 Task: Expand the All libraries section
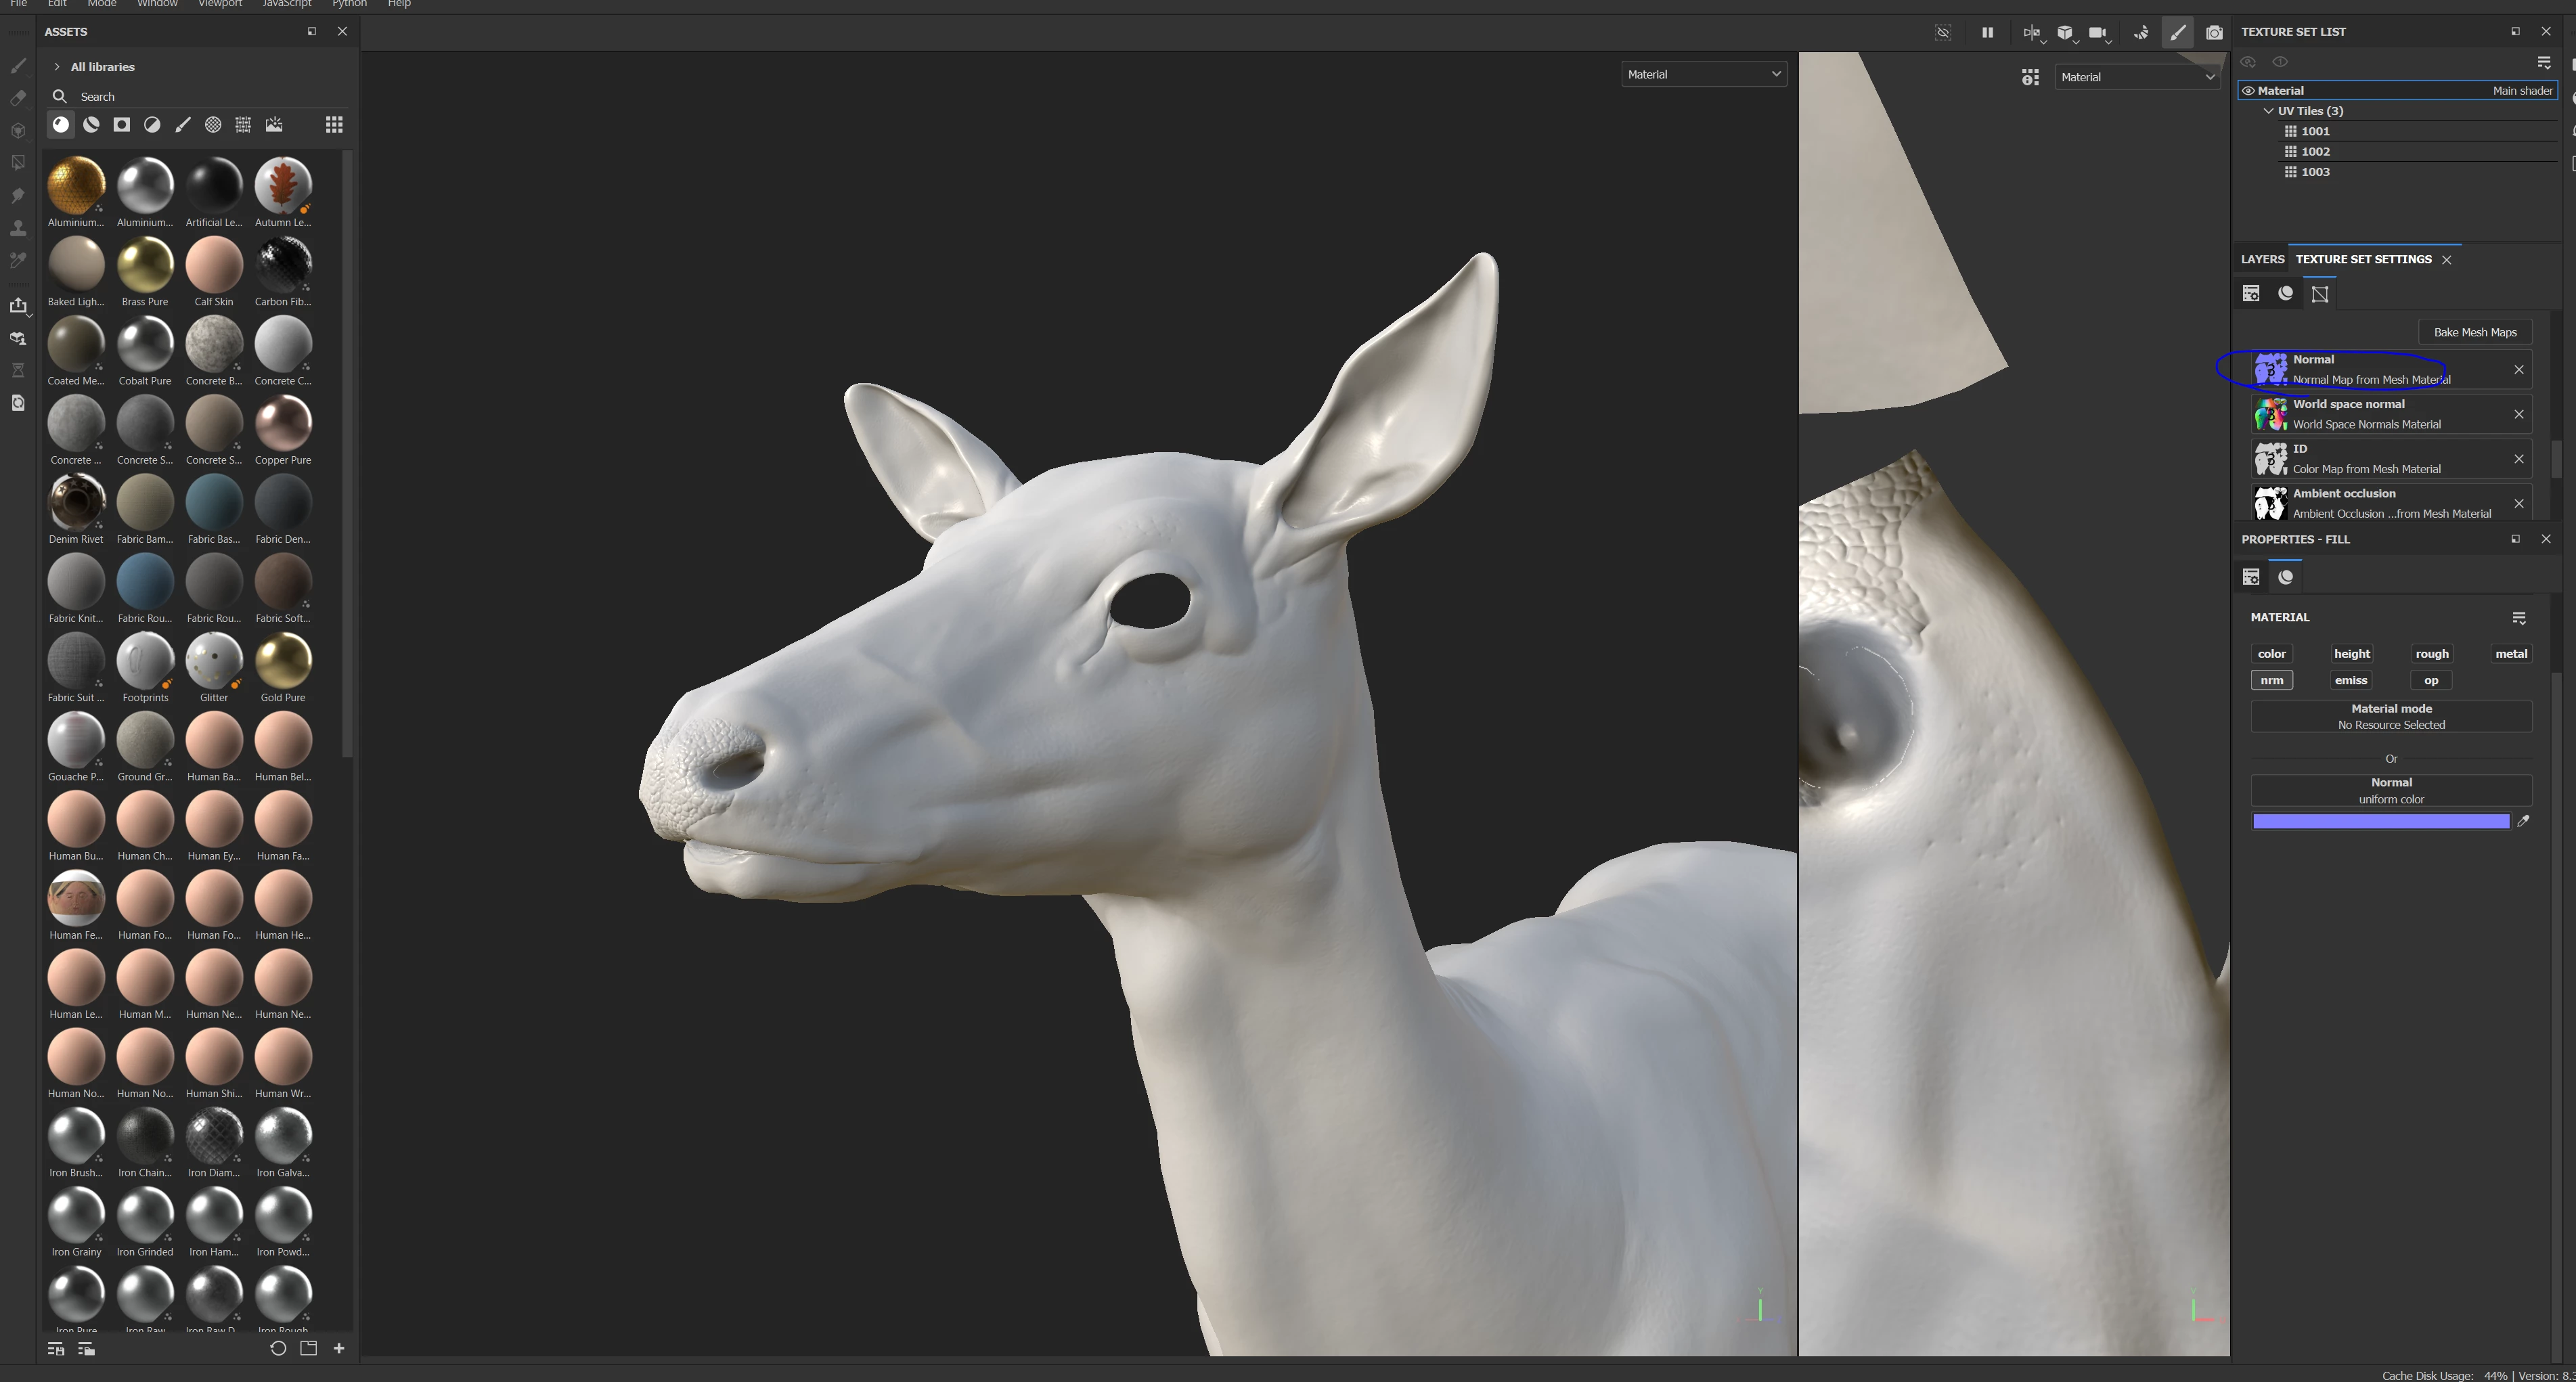(57, 67)
